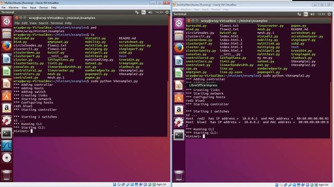Open the MyNewUbuntu VirtualBox Devices menu

(44, 7)
